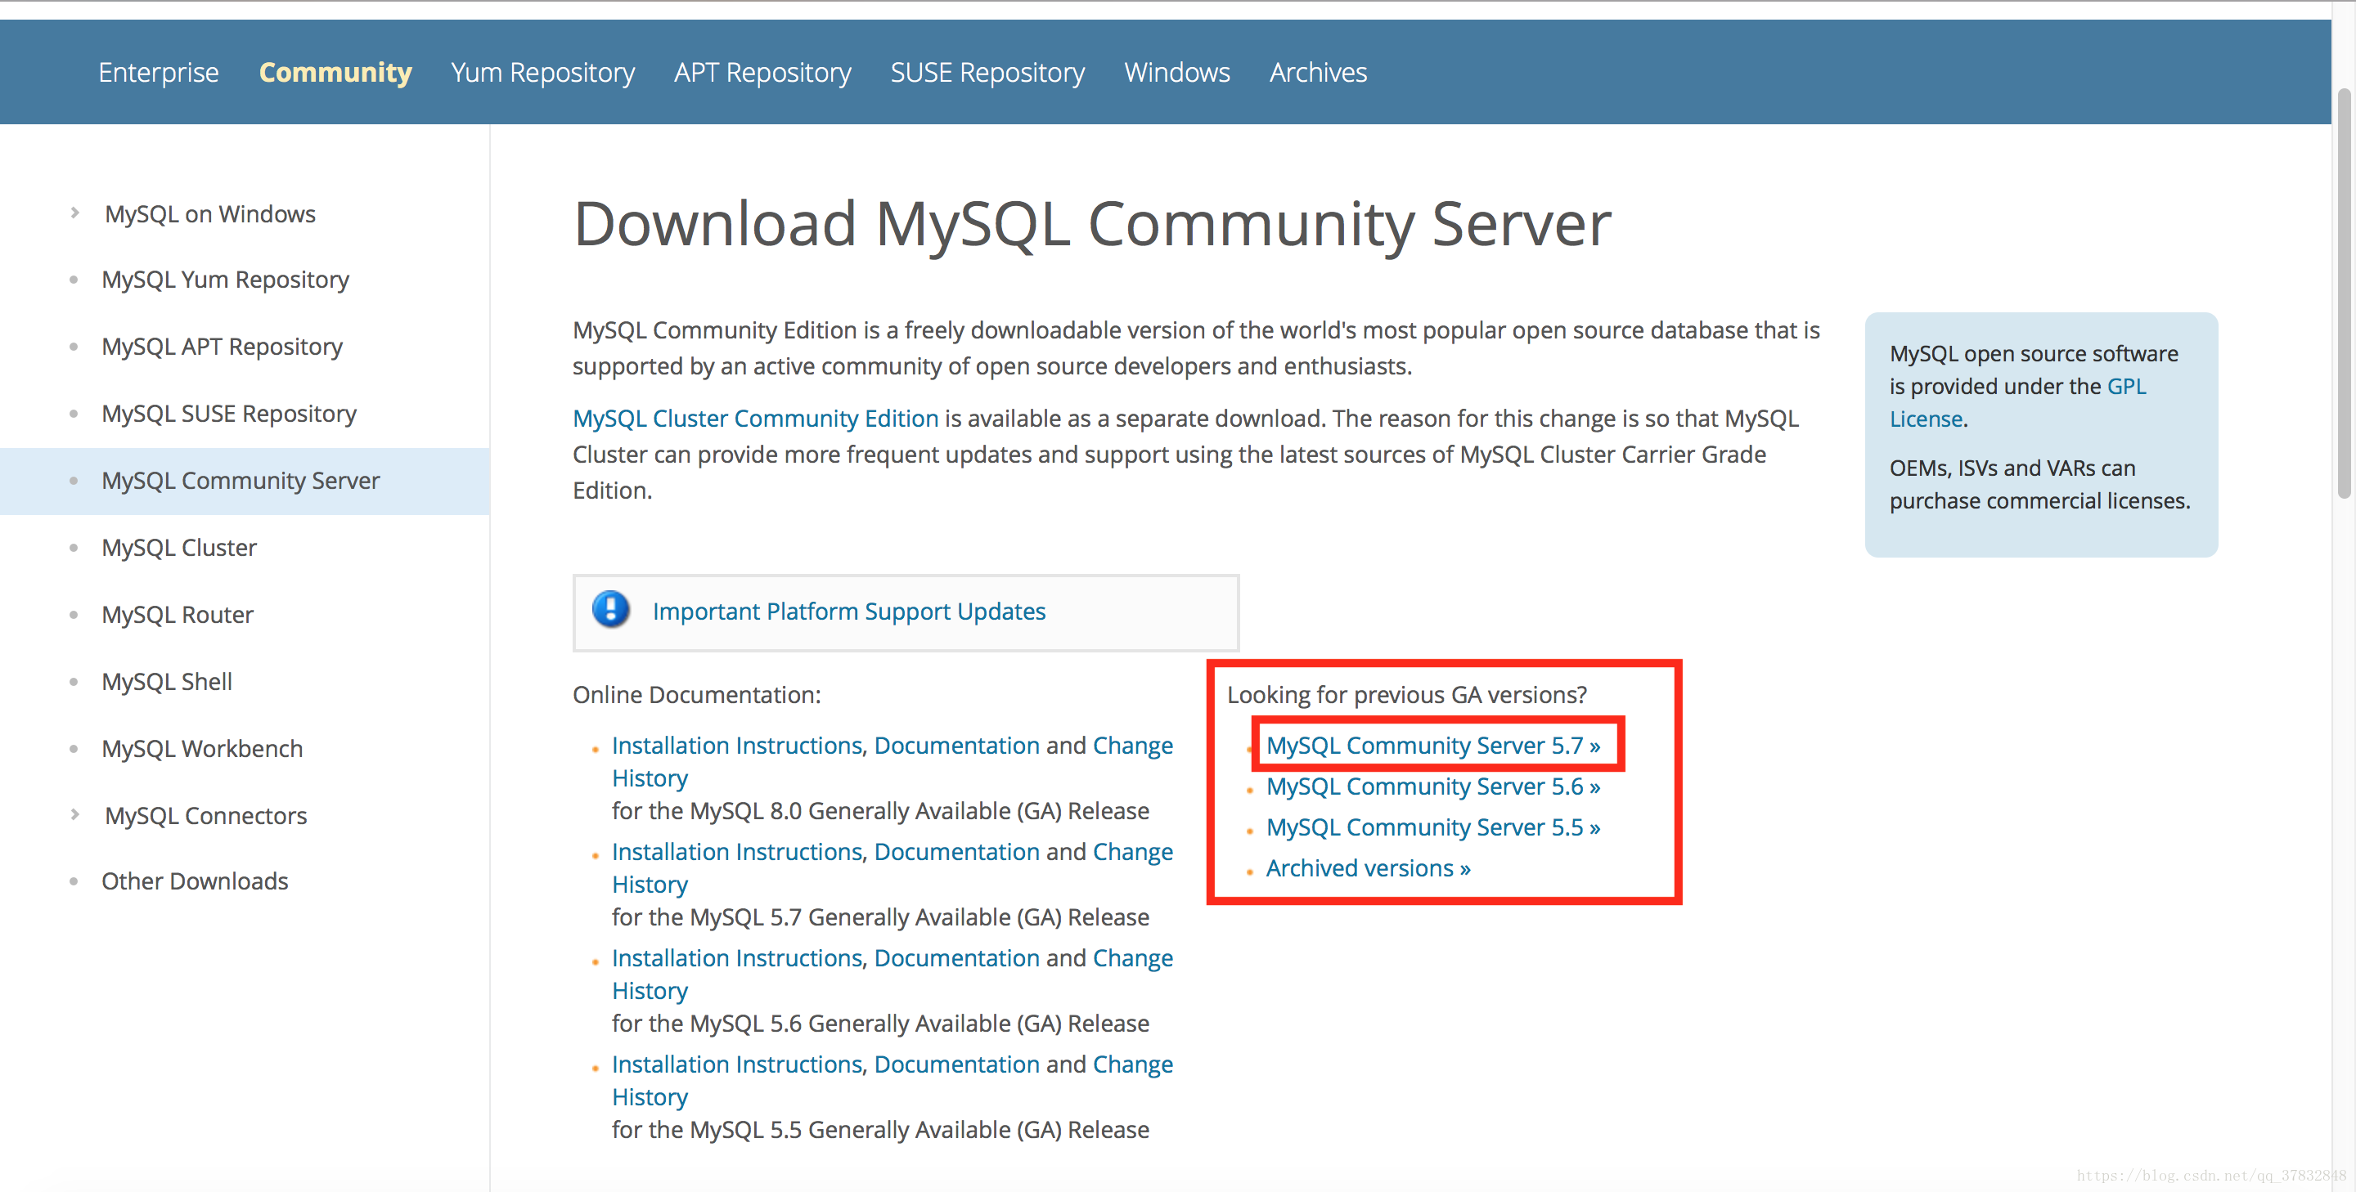Open MySQL Connectors in sidebar
The width and height of the screenshot is (2356, 1192).
point(206,815)
